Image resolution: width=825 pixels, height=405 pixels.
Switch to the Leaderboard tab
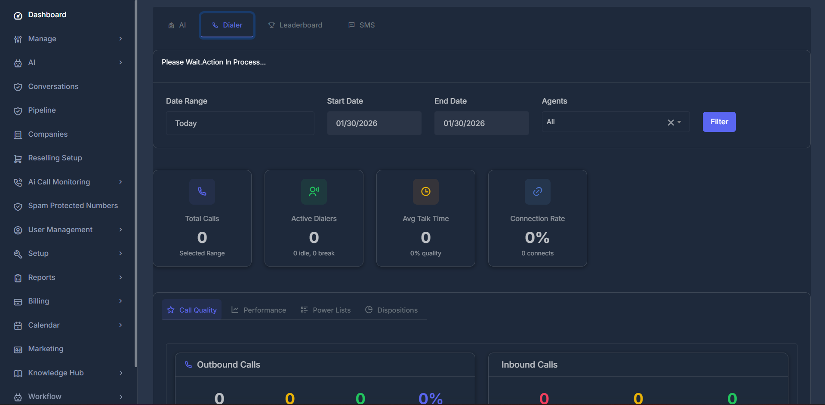pyautogui.click(x=295, y=25)
